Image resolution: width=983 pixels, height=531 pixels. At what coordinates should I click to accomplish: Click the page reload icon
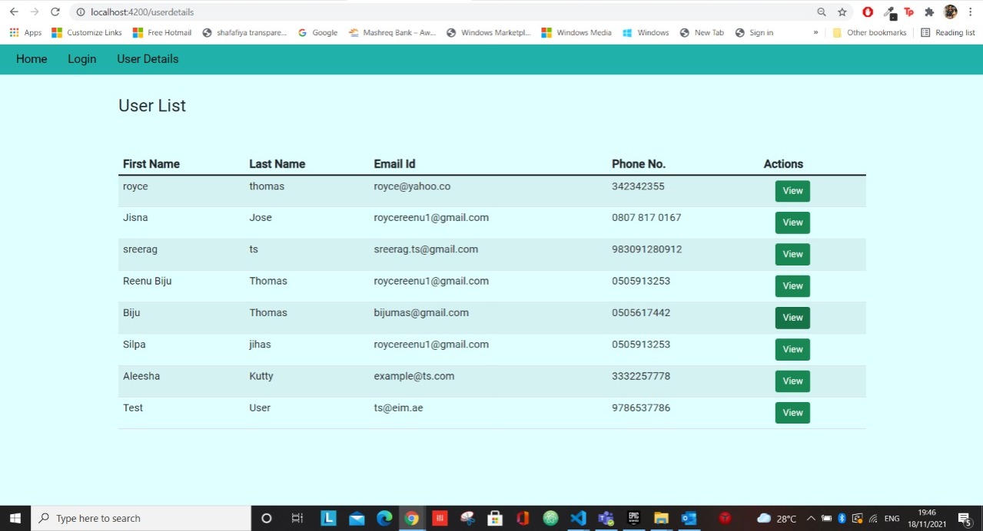(x=54, y=12)
